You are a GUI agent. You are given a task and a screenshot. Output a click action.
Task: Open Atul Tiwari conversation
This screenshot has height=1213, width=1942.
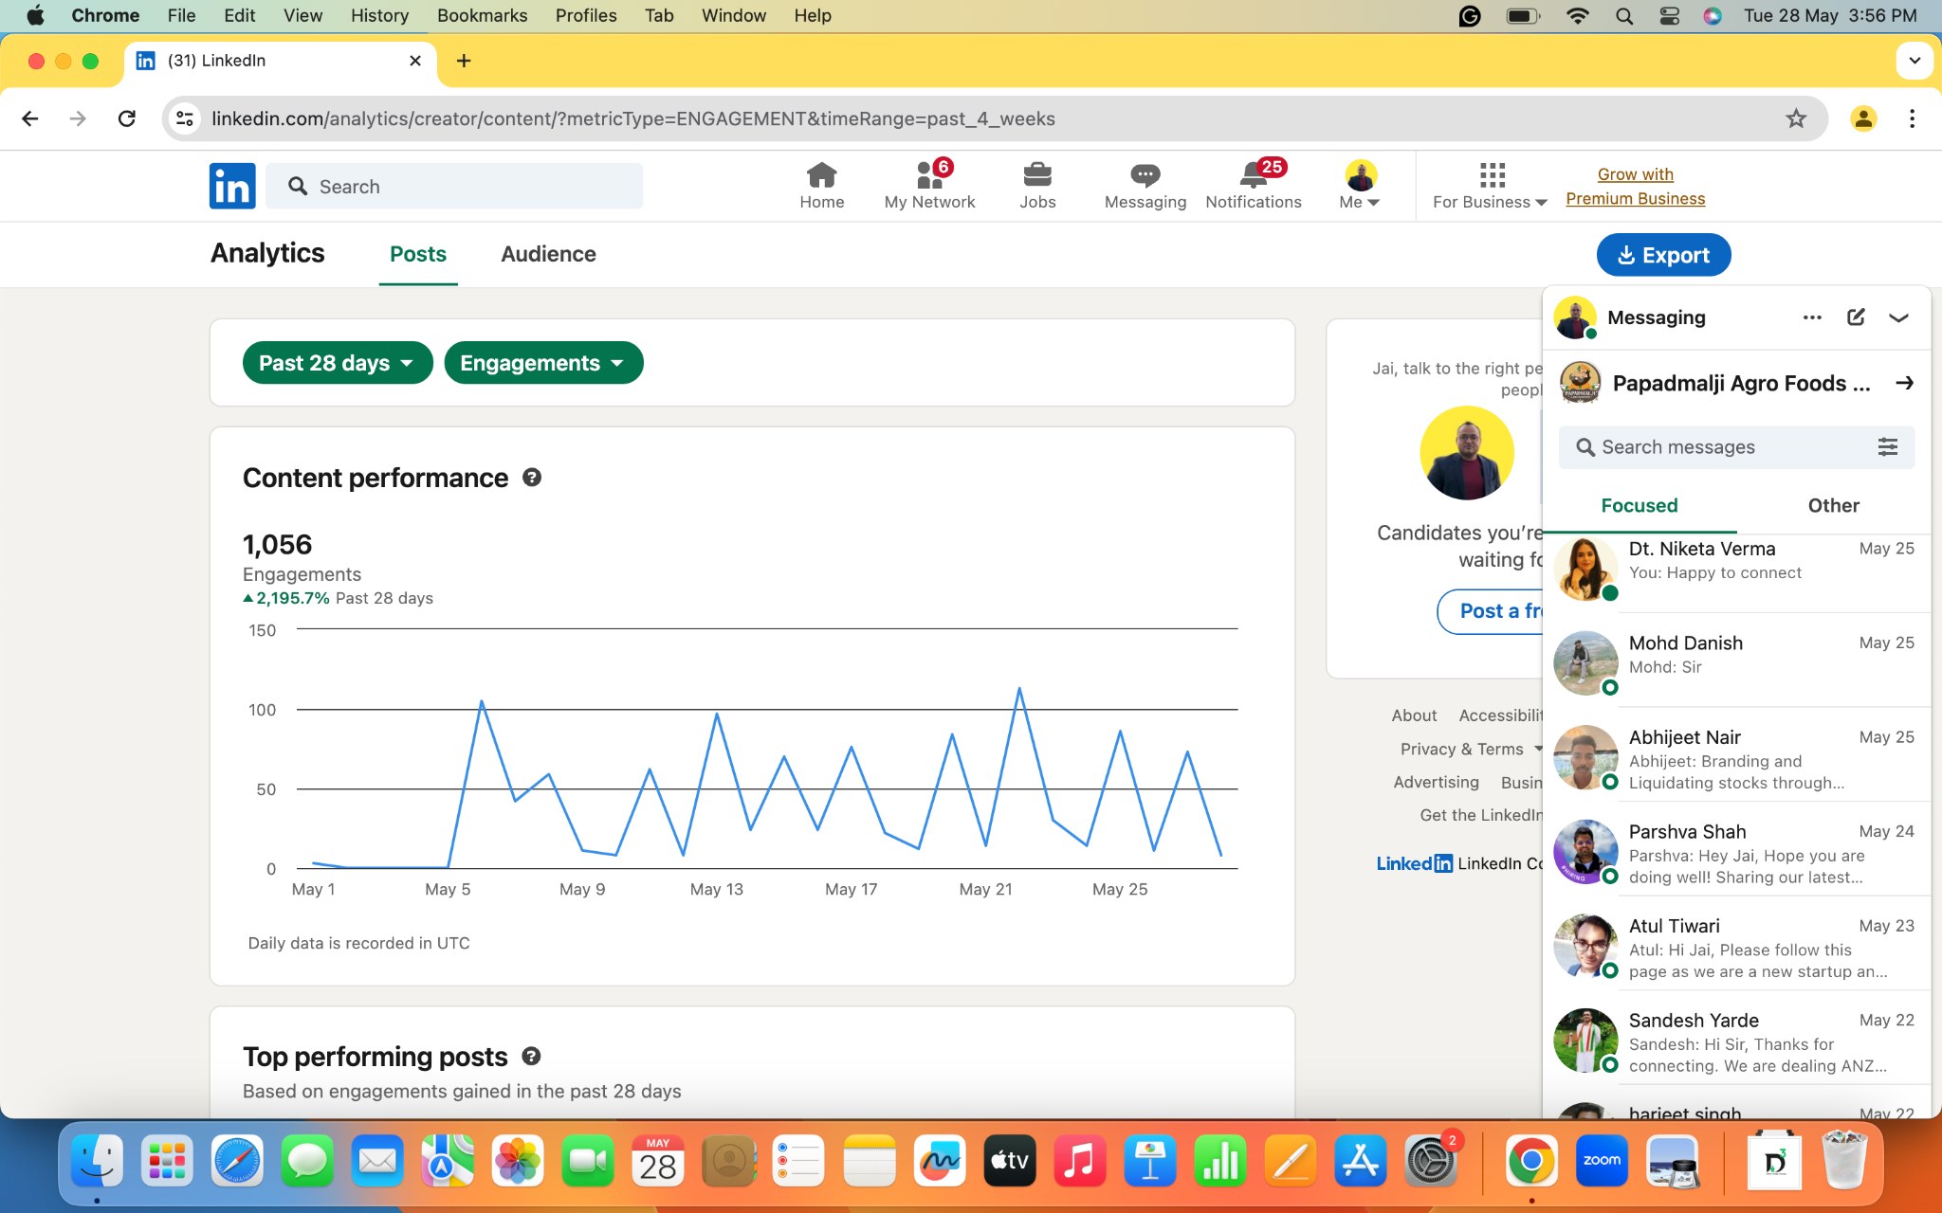1736,945
